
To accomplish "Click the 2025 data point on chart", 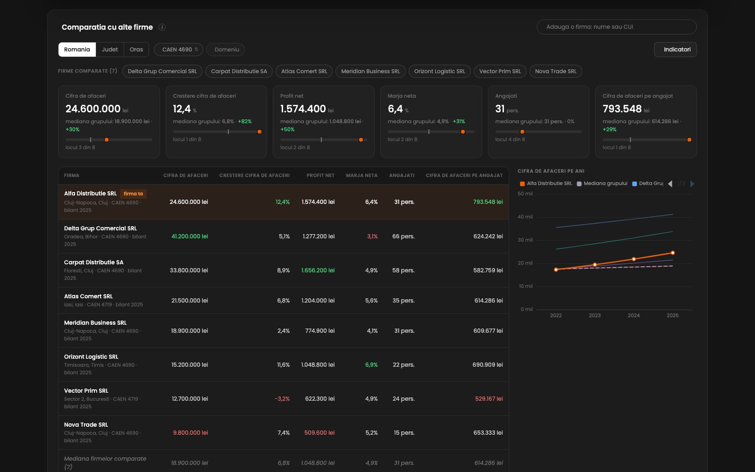I will (x=672, y=253).
